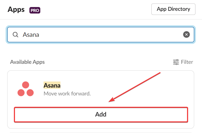Click the Move work forward description

(x=67, y=94)
